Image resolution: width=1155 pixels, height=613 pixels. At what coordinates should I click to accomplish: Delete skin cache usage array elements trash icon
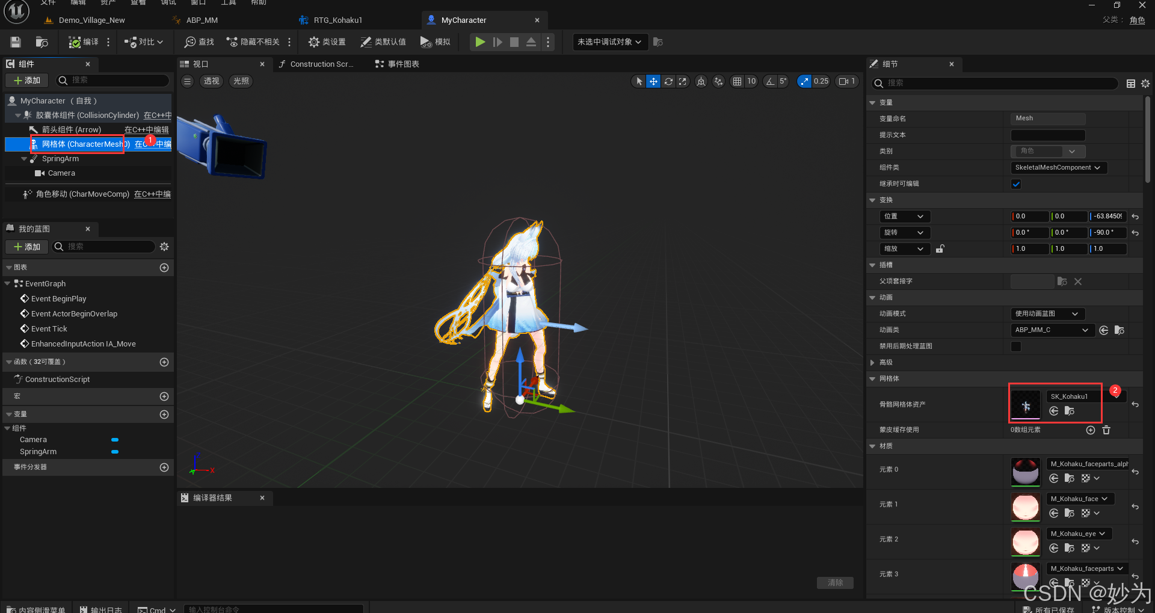1106,430
